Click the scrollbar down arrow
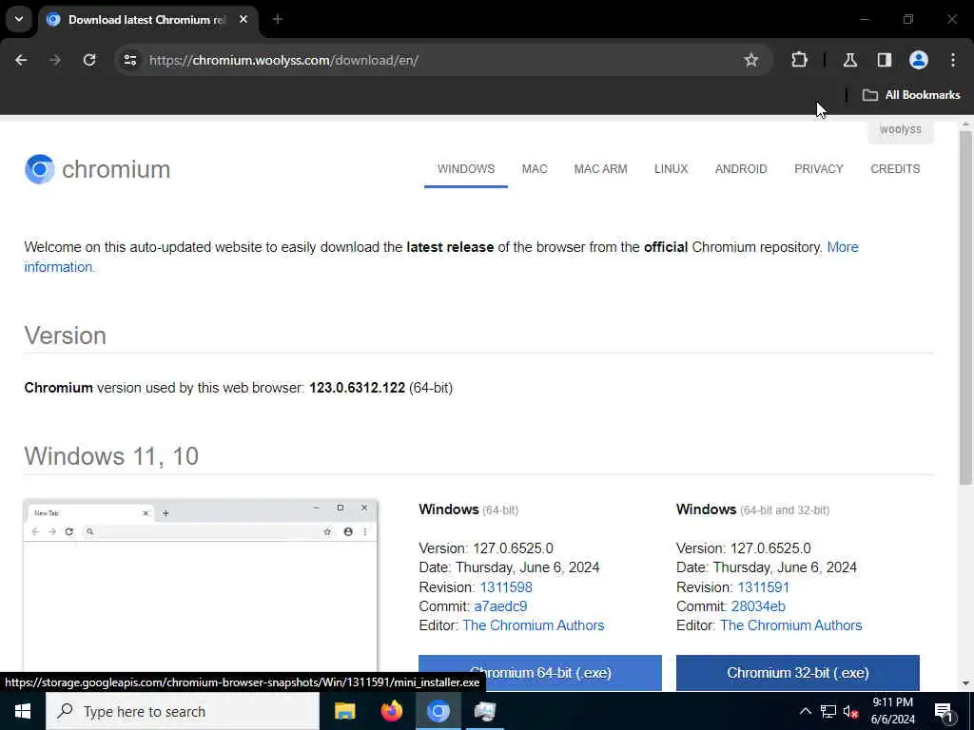The height and width of the screenshot is (730, 974). pos(965,683)
